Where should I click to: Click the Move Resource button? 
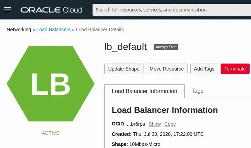coord(167,69)
